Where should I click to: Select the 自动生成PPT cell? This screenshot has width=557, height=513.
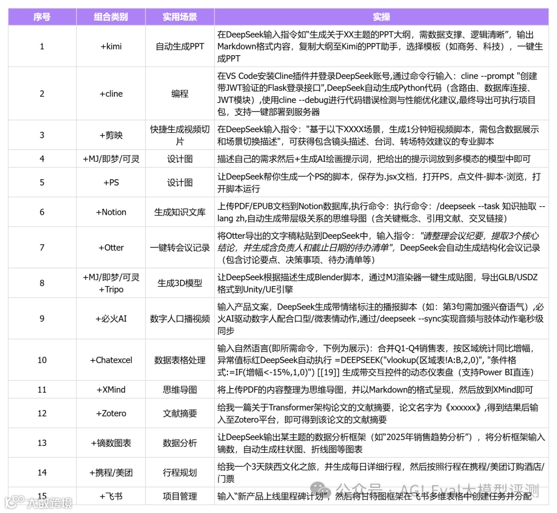180,46
